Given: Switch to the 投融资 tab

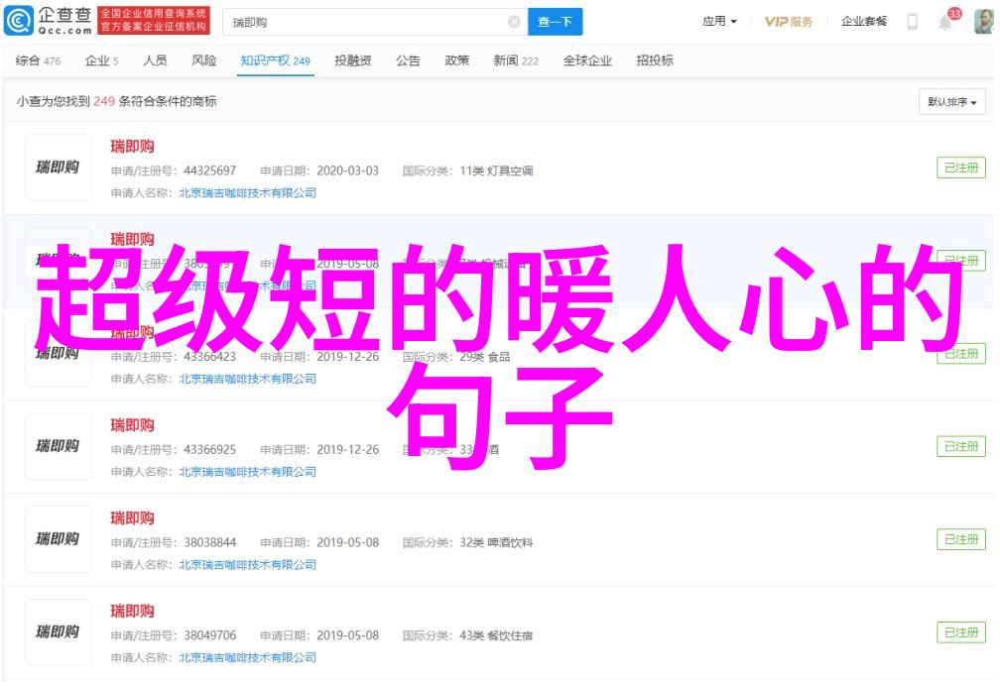Looking at the screenshot, I should pyautogui.click(x=353, y=60).
